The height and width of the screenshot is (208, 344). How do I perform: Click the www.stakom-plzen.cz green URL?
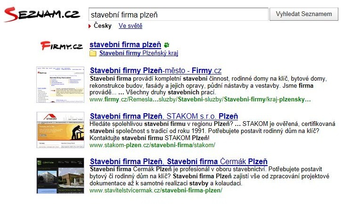click(x=152, y=145)
